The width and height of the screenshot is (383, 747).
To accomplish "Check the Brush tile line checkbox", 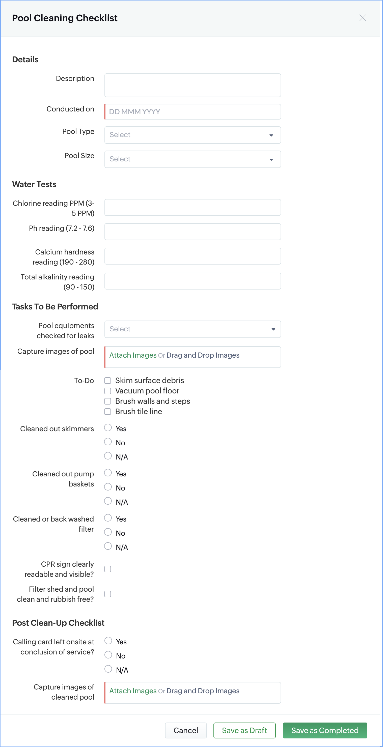I will [108, 412].
